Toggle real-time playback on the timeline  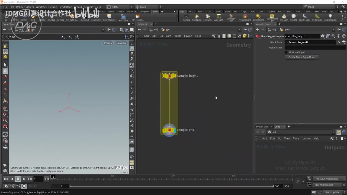(24, 186)
